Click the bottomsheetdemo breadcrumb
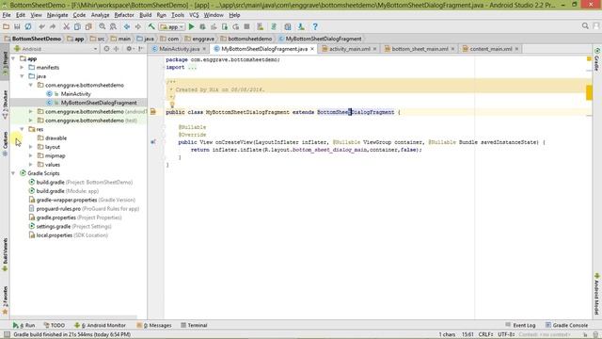The height and width of the screenshot is (339, 602). (x=246, y=39)
